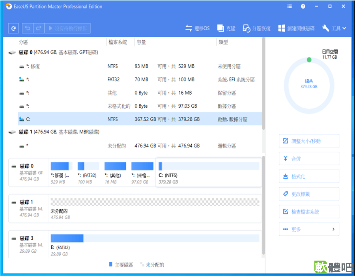Click the Clone pages icon
Viewport: 355px width, 276px height.
pyautogui.click(x=220, y=28)
